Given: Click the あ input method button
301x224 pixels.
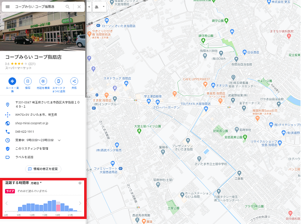Looking at the screenshot, I should click(97, 7).
